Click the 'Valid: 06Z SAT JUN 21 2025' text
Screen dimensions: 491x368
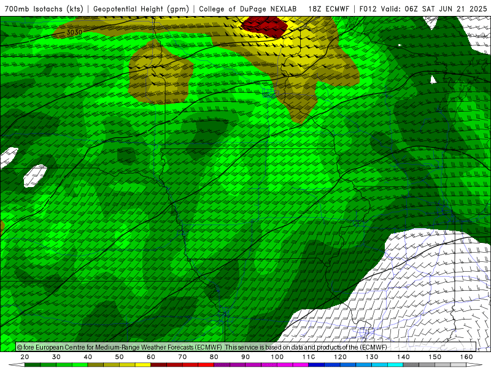[x=434, y=9]
